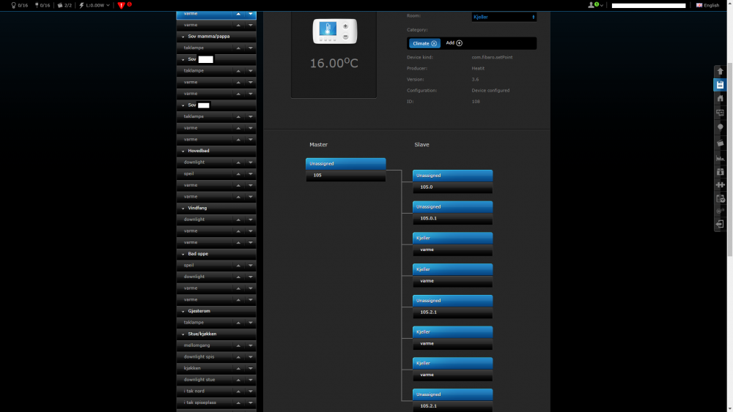Move the speil device up under Hovedbad
Viewport: 733px width, 412px height.
point(238,173)
